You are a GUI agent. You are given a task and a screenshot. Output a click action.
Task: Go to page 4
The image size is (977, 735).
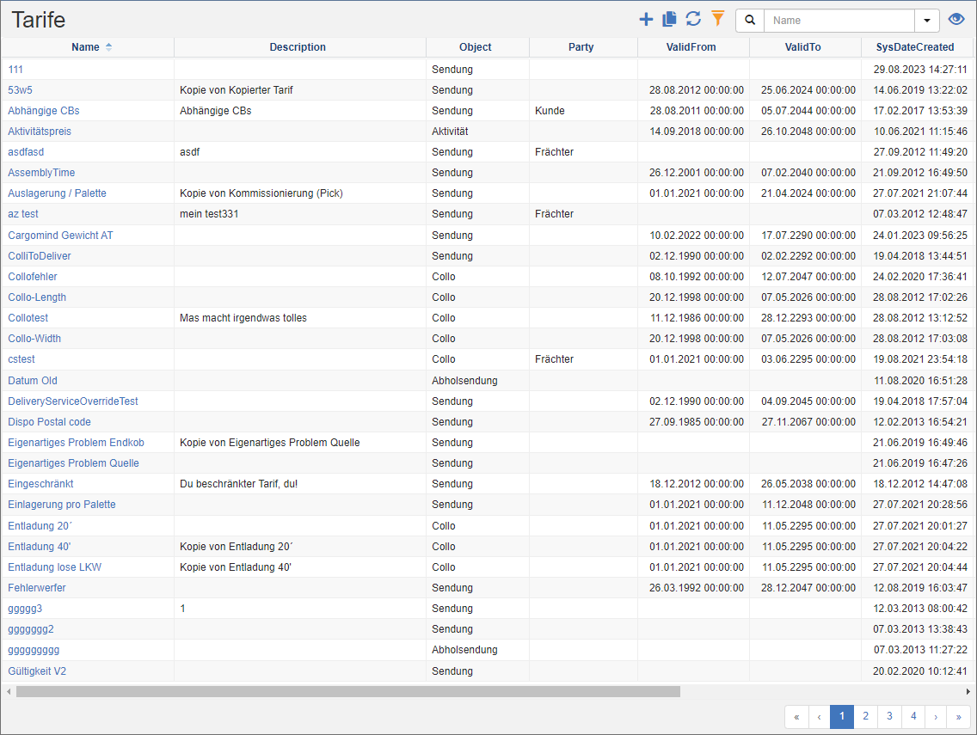[x=912, y=716]
